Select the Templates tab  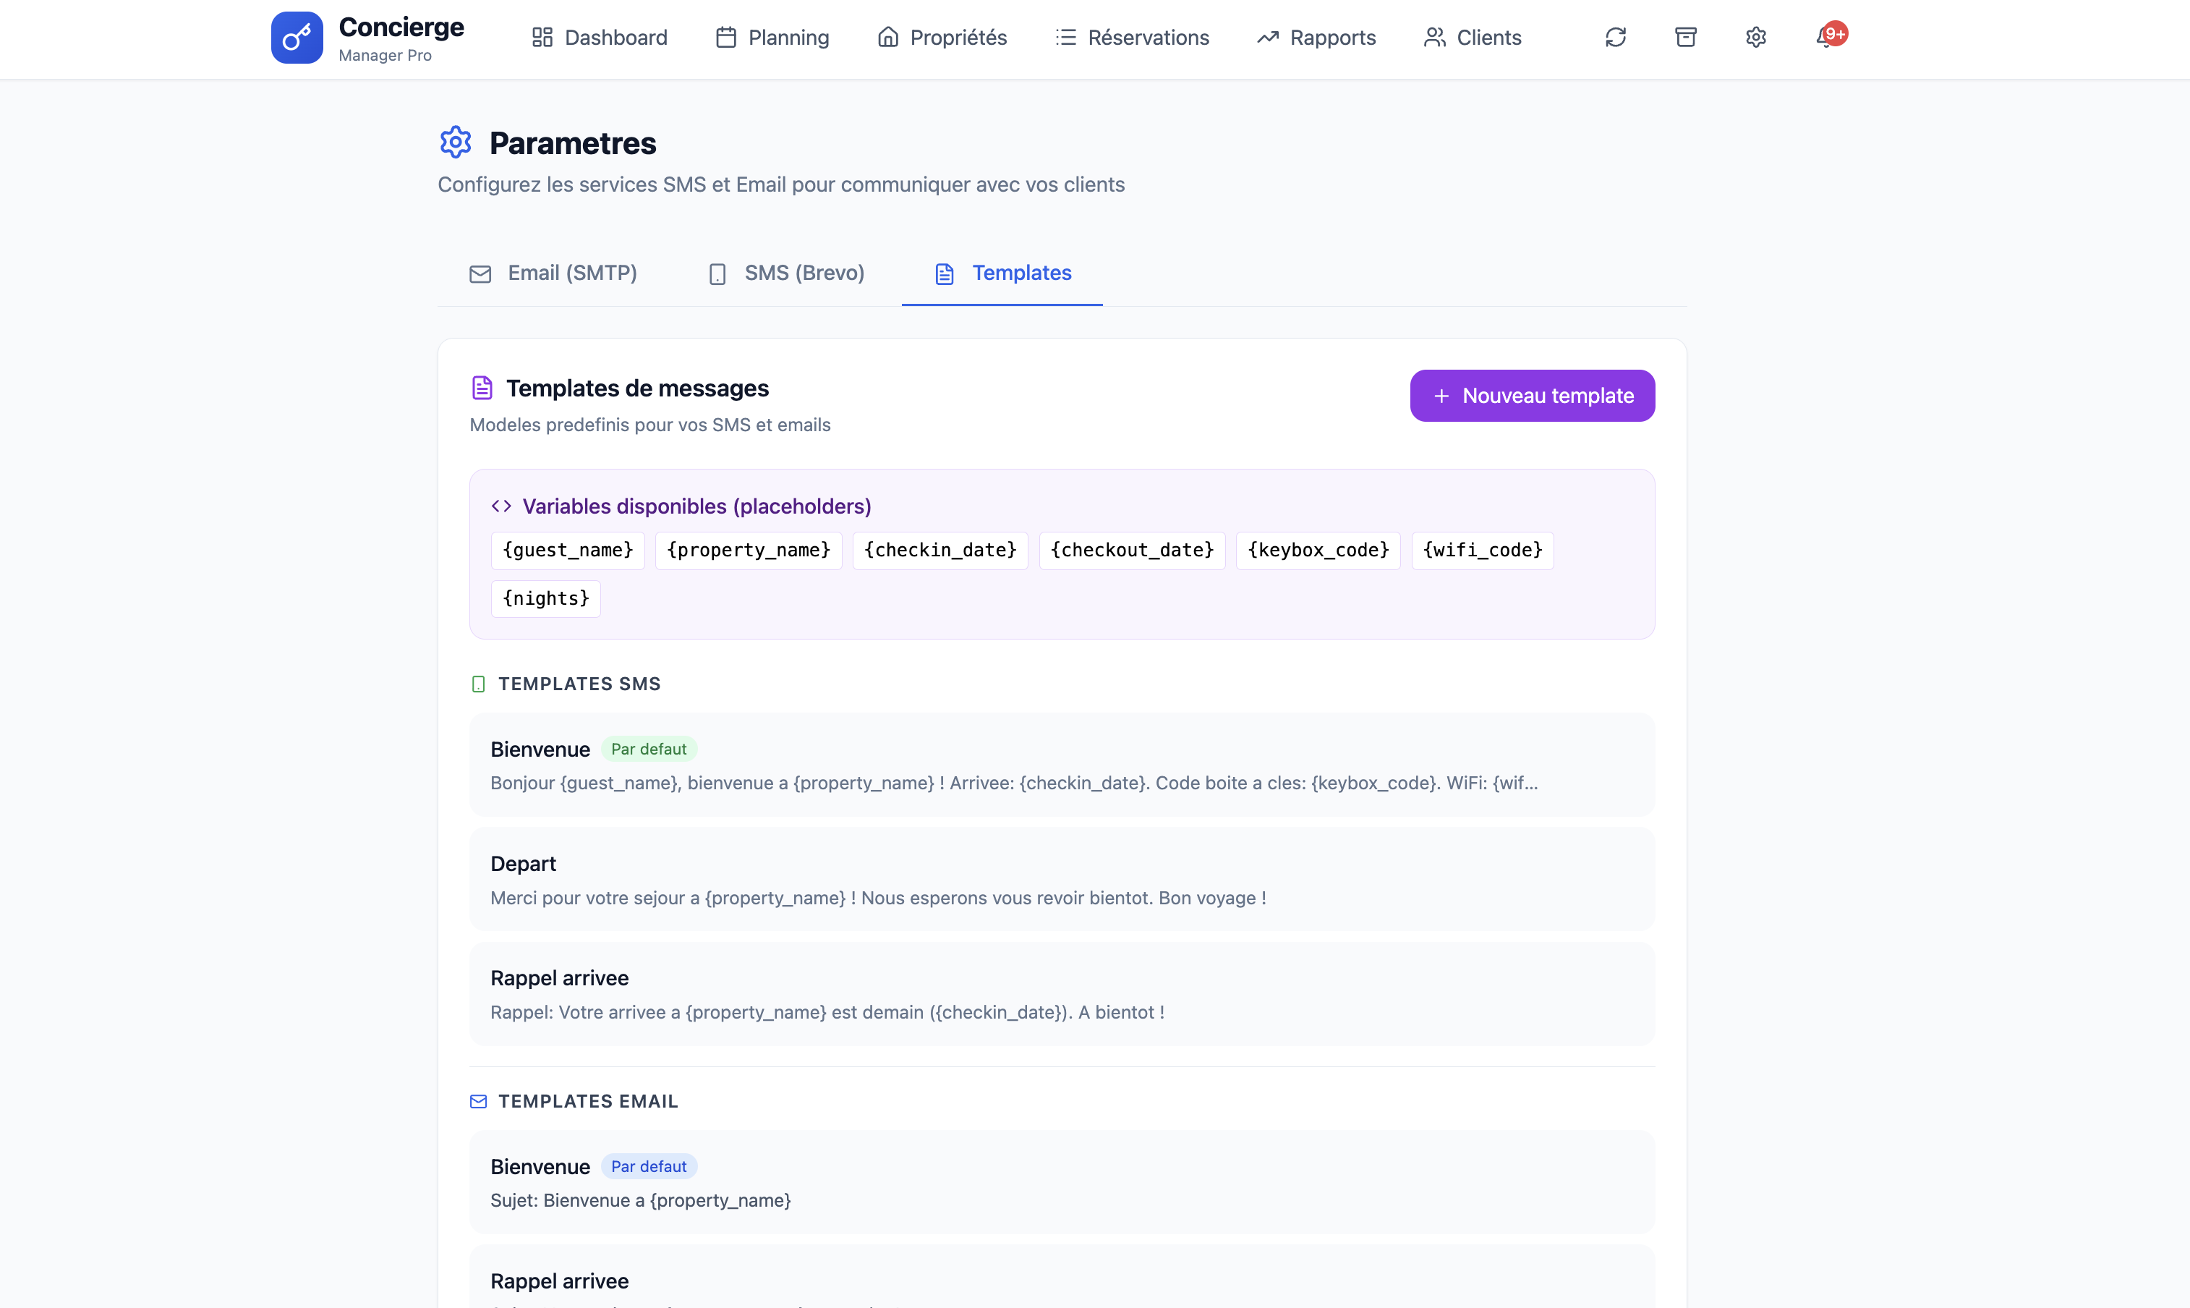pyautogui.click(x=1002, y=273)
